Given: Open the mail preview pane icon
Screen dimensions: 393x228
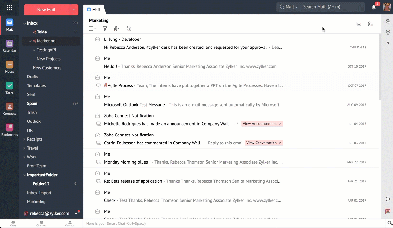Looking at the screenshot, I should [358, 24].
